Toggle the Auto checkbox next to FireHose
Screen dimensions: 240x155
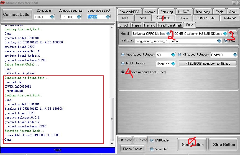pyautogui.click(x=226, y=41)
